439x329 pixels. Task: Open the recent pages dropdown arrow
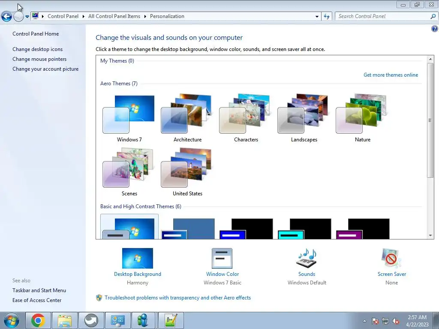point(27,17)
